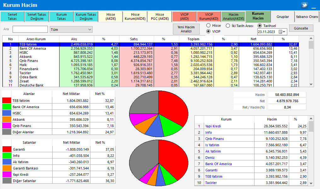Open the Is Yatirim institution link
Screen dimensions: 320x189
[x=212, y=145]
